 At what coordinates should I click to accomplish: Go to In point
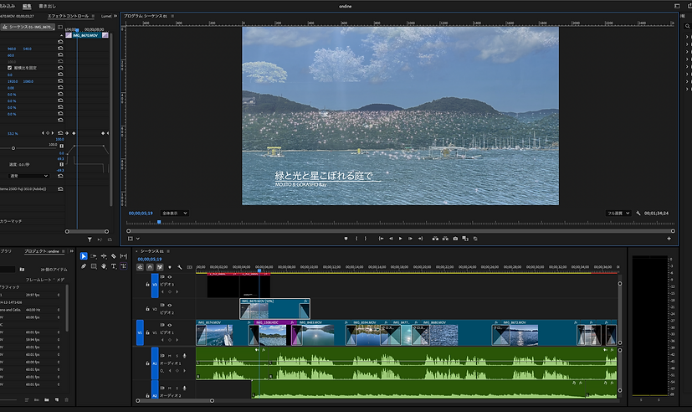click(381, 239)
